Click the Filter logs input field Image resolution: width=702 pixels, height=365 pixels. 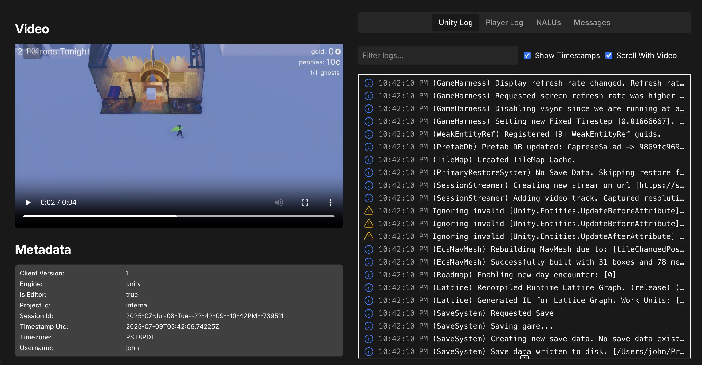tap(438, 55)
